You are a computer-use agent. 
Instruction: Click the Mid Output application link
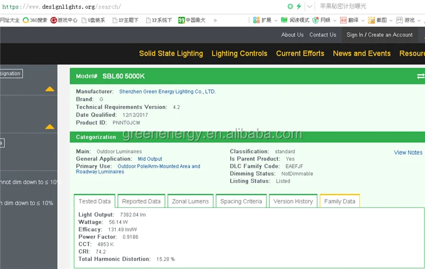pos(150,159)
